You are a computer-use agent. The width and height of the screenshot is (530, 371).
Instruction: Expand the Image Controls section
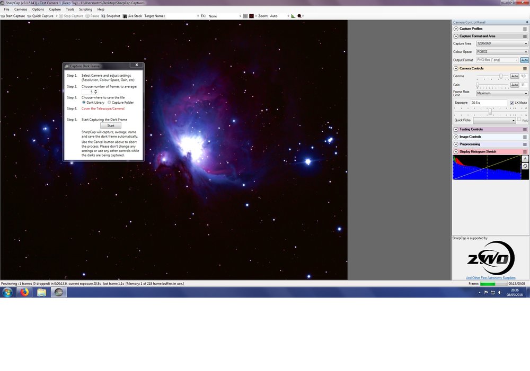[456, 137]
